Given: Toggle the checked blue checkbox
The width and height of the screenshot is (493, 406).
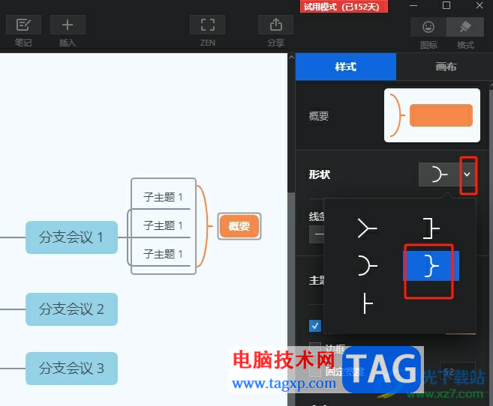Looking at the screenshot, I should tap(315, 326).
